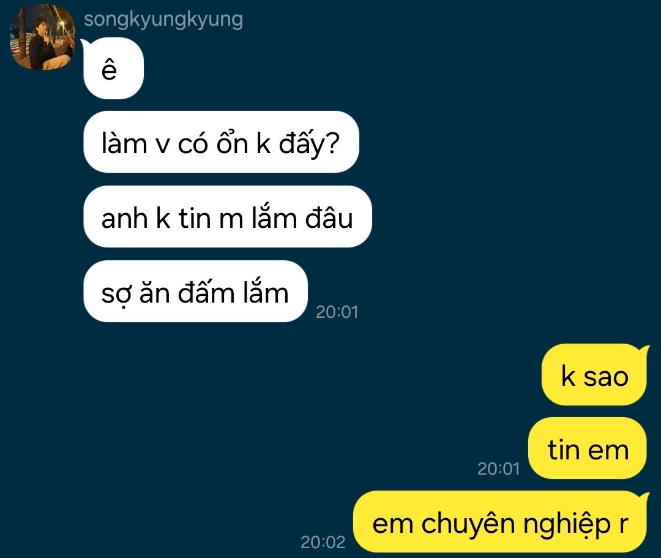Click the word "làm" in the second message
The image size is (661, 558).
click(124, 143)
